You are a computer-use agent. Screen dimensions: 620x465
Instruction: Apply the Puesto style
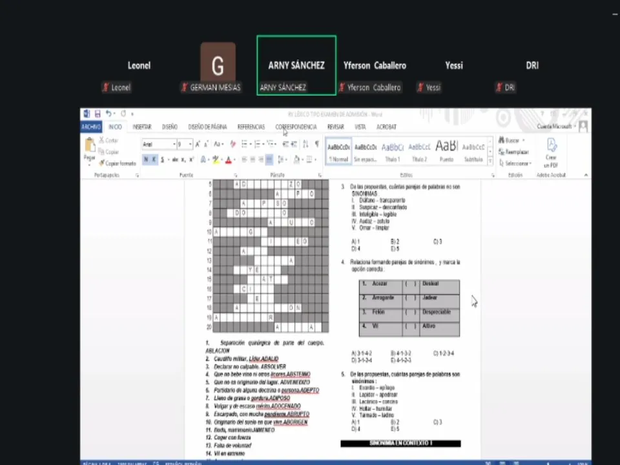coord(446,152)
